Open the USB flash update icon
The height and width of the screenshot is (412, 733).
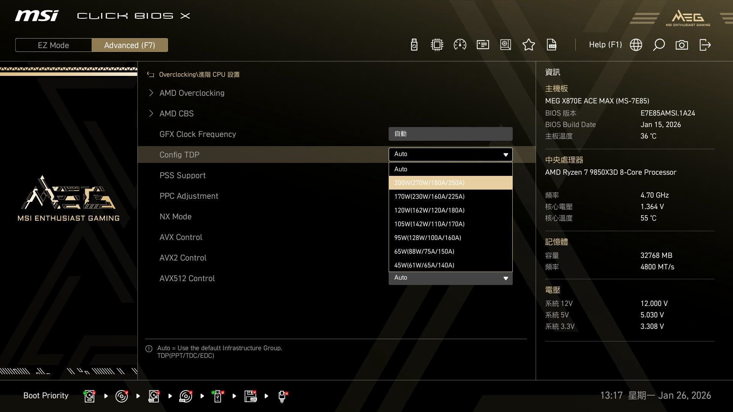click(414, 45)
